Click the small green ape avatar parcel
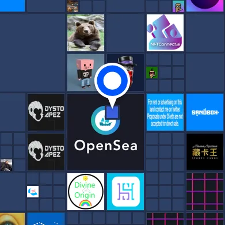This screenshot has width=225, height=225. coord(152,73)
